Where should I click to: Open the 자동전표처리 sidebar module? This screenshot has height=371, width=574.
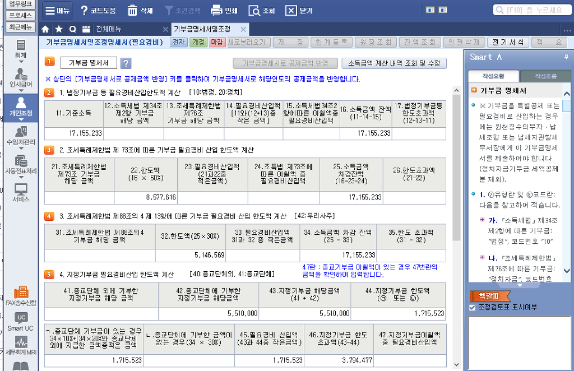point(21,165)
